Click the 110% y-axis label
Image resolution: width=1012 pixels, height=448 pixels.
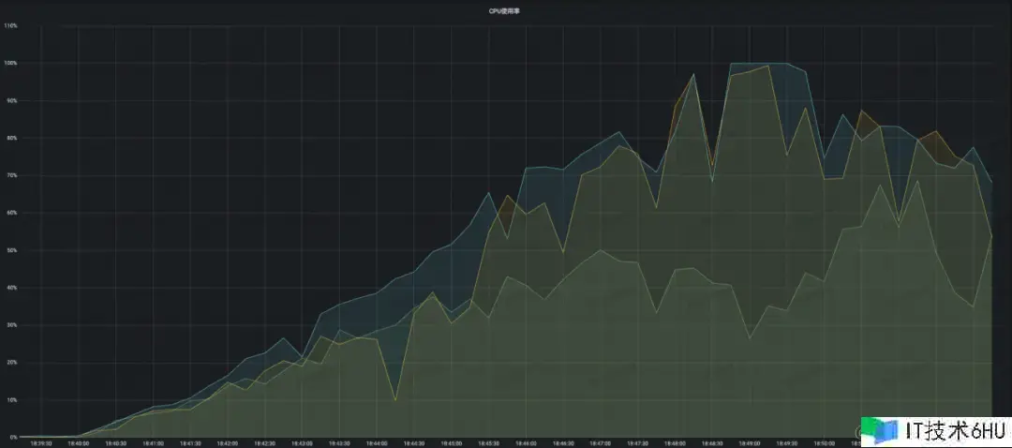[10, 25]
